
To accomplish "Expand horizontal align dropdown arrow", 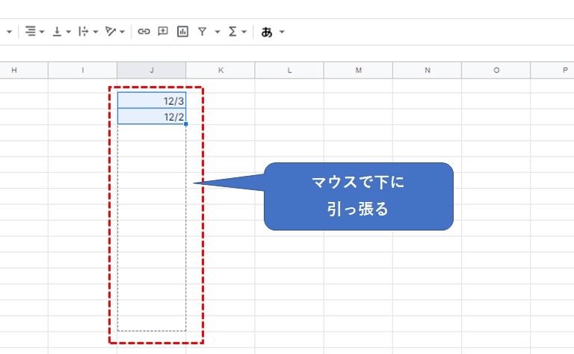I will 42,32.
